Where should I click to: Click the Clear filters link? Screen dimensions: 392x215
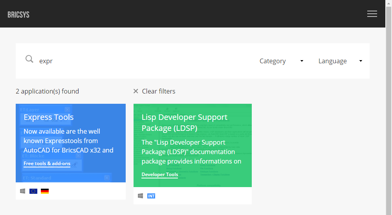click(159, 91)
